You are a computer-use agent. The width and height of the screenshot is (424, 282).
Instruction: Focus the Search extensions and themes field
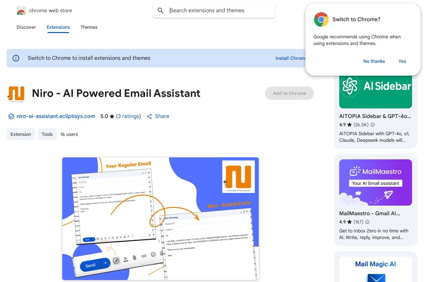214,11
